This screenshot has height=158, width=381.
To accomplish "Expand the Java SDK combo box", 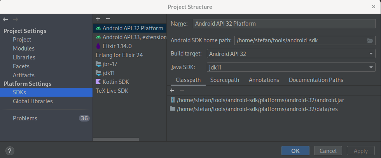I will click(290, 68).
